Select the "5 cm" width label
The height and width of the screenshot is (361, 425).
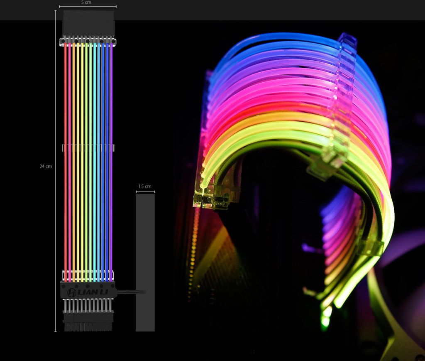click(86, 2)
